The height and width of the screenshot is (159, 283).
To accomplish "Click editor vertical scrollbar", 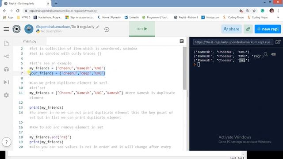I will [x=185, y=68].
